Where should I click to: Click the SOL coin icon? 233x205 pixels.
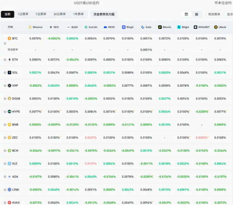point(10,73)
